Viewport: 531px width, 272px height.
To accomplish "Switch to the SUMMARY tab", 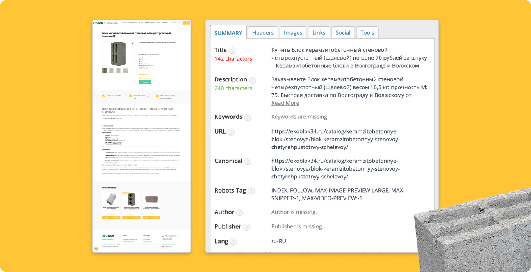I will point(228,33).
